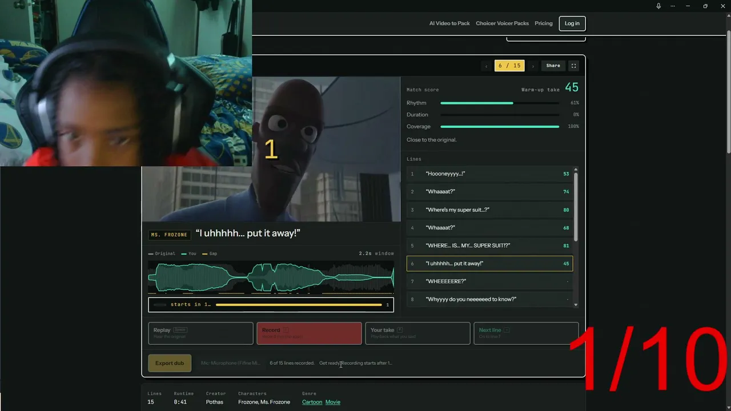Go to the Pricing page
Viewport: 731px width, 411px height.
544,23
